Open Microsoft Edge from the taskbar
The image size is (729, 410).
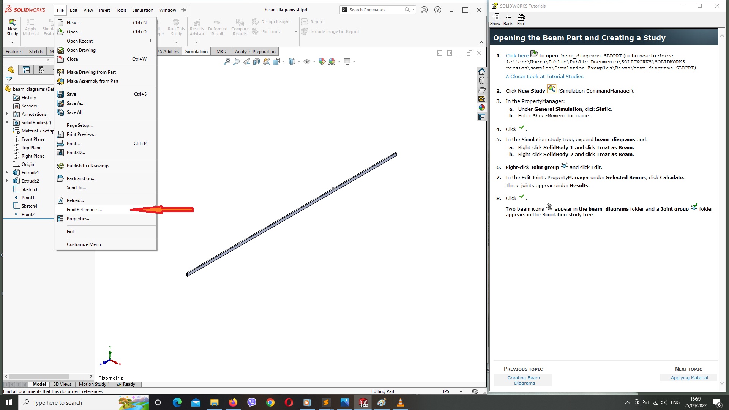pyautogui.click(x=177, y=403)
